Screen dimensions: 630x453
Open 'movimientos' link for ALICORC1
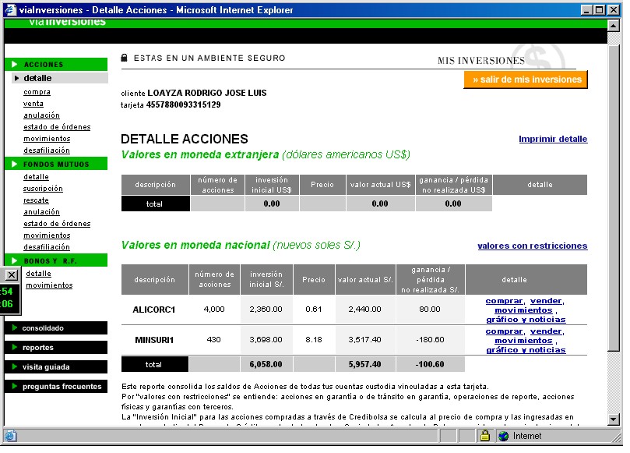pyautogui.click(x=523, y=310)
